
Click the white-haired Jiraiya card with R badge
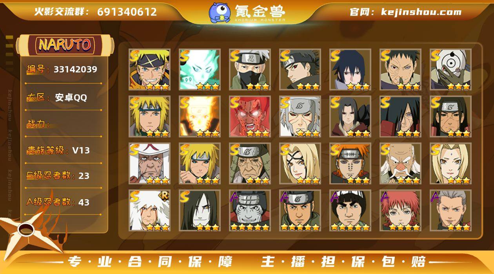point(150,211)
